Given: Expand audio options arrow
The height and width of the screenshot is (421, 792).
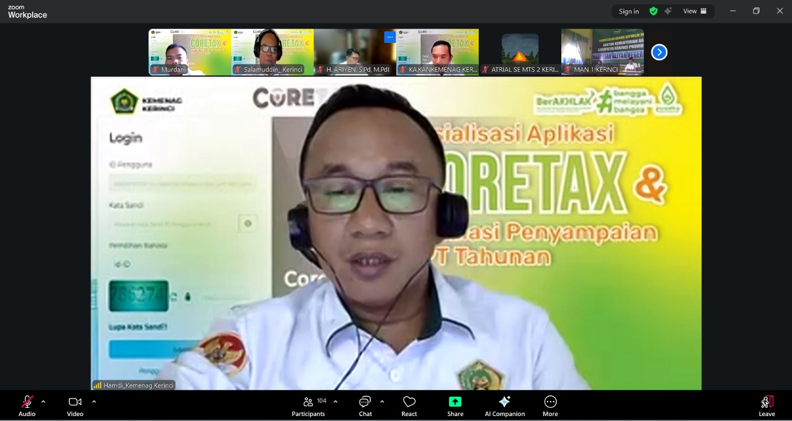Looking at the screenshot, I should pos(44,402).
